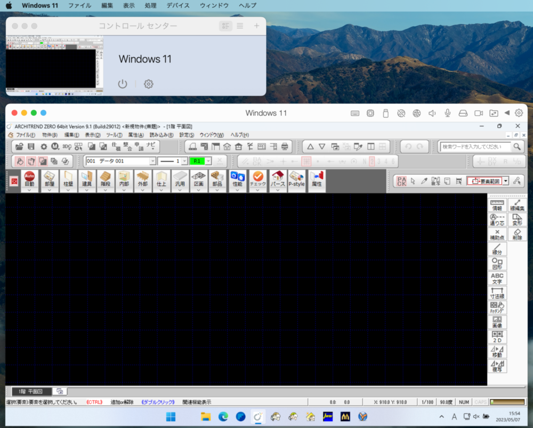Image resolution: width=533 pixels, height=428 pixels.
Task: Expand the arrow under 部屋
Action: (x=49, y=190)
